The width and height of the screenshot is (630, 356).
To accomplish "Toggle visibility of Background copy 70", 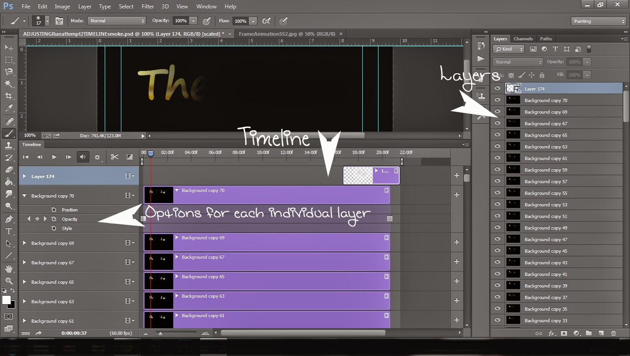I will 497,100.
